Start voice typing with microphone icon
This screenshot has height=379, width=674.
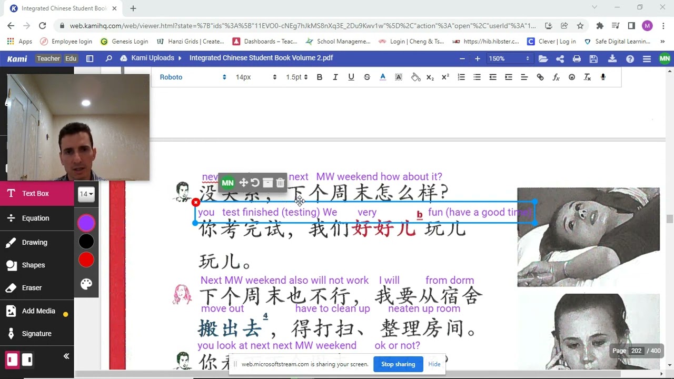click(603, 77)
